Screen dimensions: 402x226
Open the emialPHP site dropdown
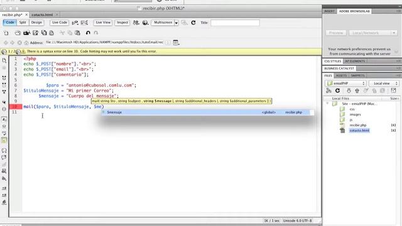coord(345,83)
